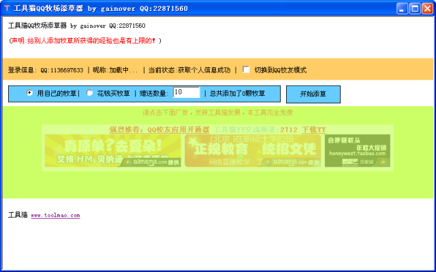
Task: Select the 花钱买牧草 radio button
Action: coord(89,93)
